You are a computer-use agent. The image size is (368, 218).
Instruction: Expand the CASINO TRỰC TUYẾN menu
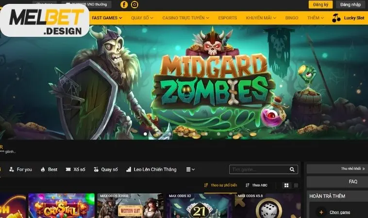(185, 18)
